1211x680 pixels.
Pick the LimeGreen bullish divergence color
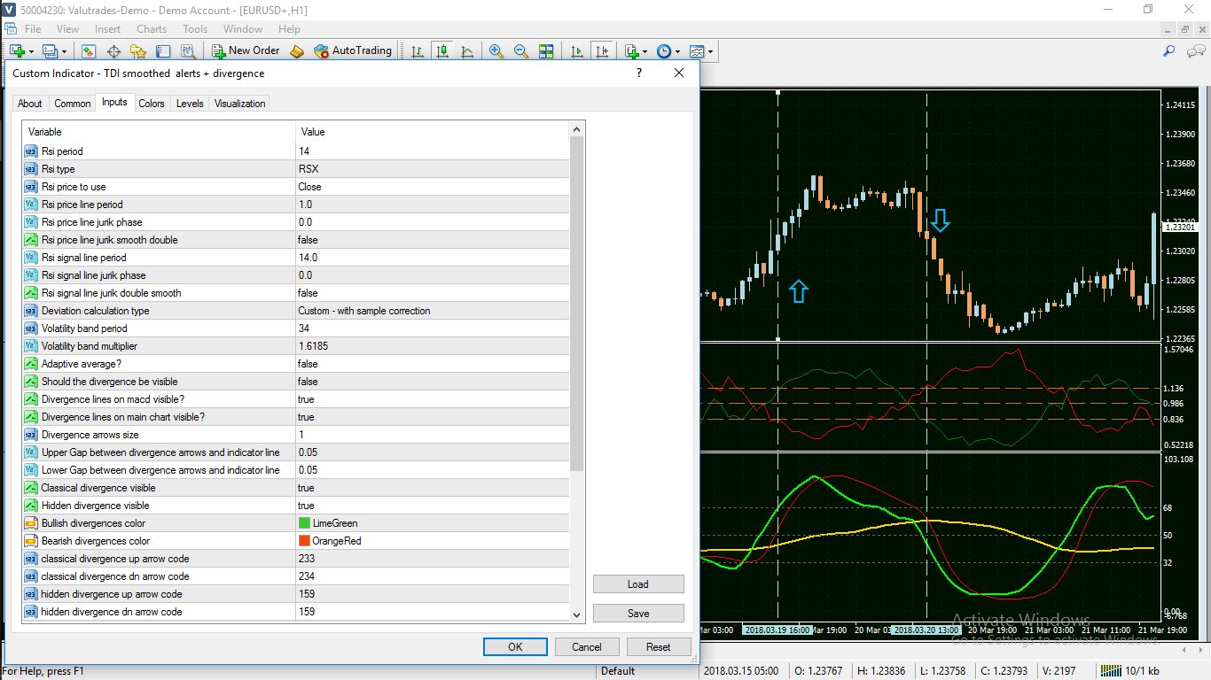click(334, 523)
